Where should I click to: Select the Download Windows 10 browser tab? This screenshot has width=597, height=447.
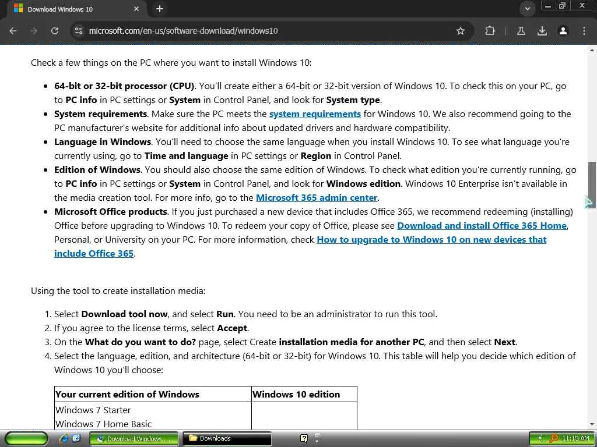[76, 9]
